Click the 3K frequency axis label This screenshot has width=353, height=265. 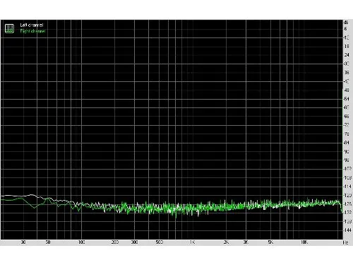point(246,242)
